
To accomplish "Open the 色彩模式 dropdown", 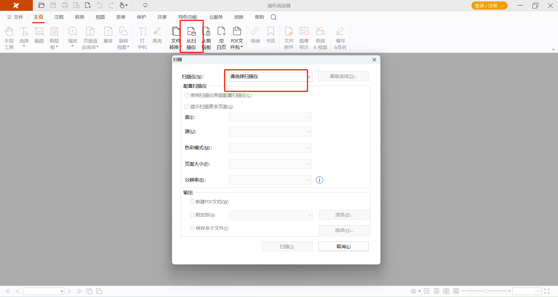I will point(270,148).
